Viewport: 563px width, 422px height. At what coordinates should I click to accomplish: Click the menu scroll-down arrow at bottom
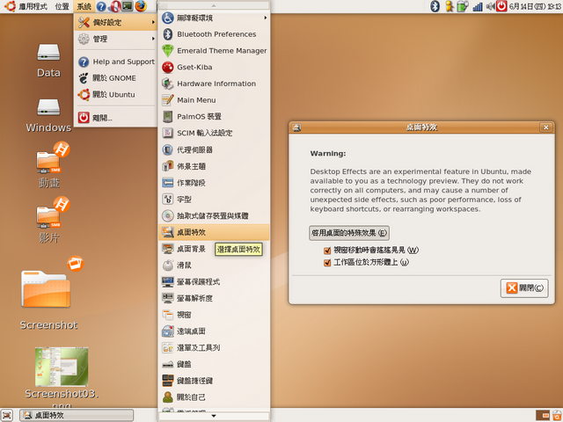coord(214,416)
